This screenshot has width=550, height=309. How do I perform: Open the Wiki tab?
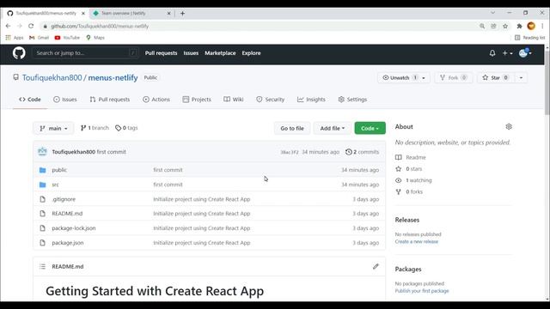(x=234, y=100)
